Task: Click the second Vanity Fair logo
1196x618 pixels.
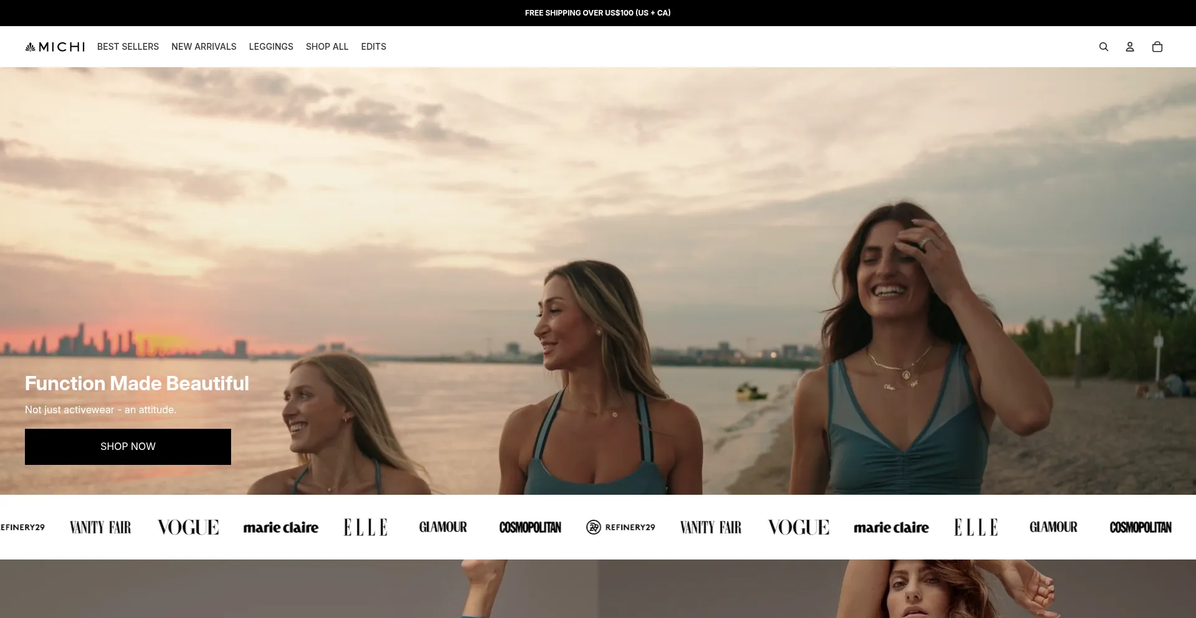Action: [711, 527]
